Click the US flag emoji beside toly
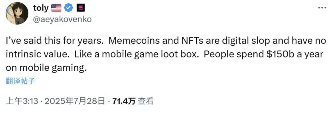336x116 pixels. pyautogui.click(x=56, y=8)
